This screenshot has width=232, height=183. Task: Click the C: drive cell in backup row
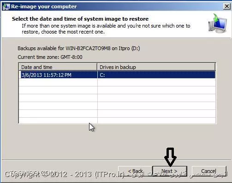(x=156, y=75)
